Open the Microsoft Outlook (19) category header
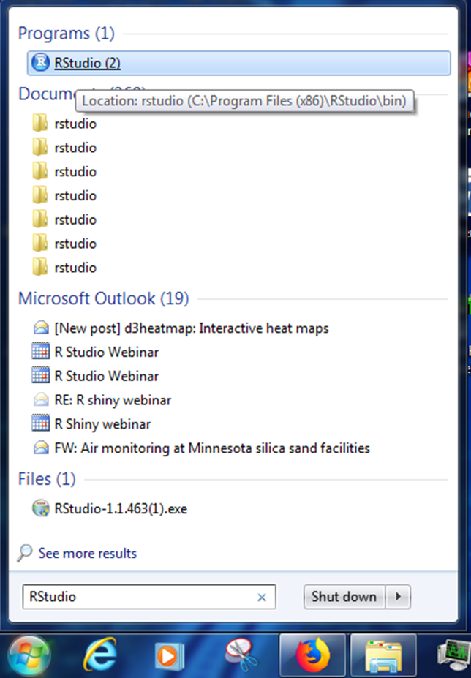The image size is (471, 678). point(103,298)
